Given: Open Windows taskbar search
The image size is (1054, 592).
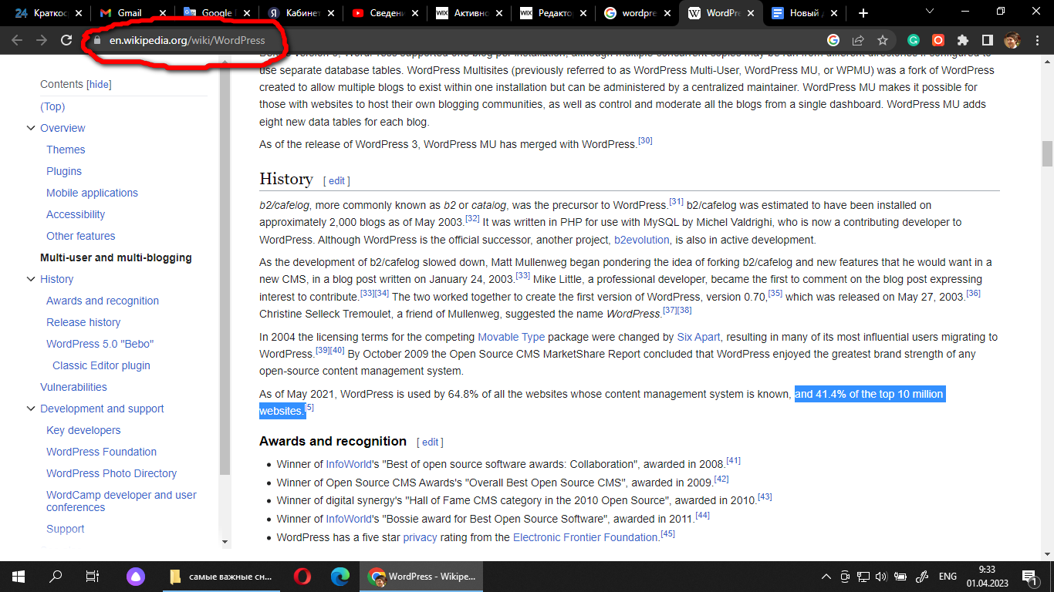Looking at the screenshot, I should 56,576.
